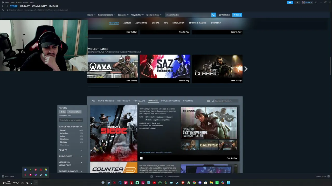This screenshot has height=186, width=332.
Task: Click the Windows platform icon on Rainbow Six Siege
Action: pos(141,158)
